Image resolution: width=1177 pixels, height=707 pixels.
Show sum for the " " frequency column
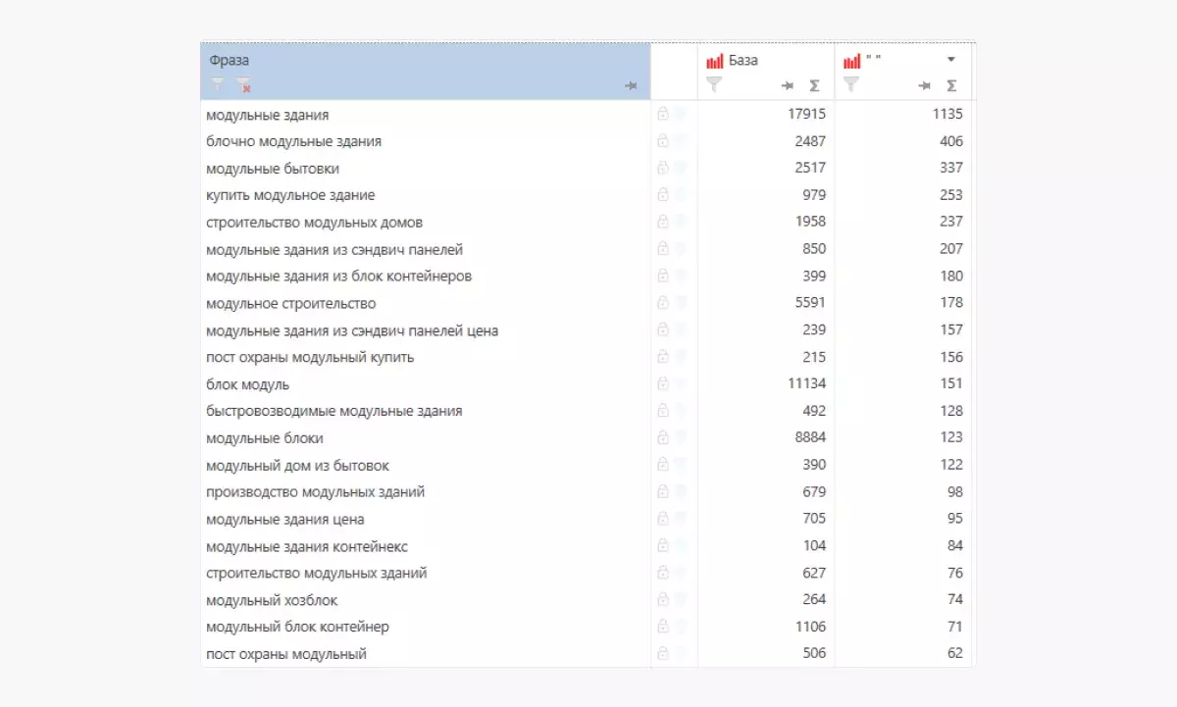click(x=951, y=86)
